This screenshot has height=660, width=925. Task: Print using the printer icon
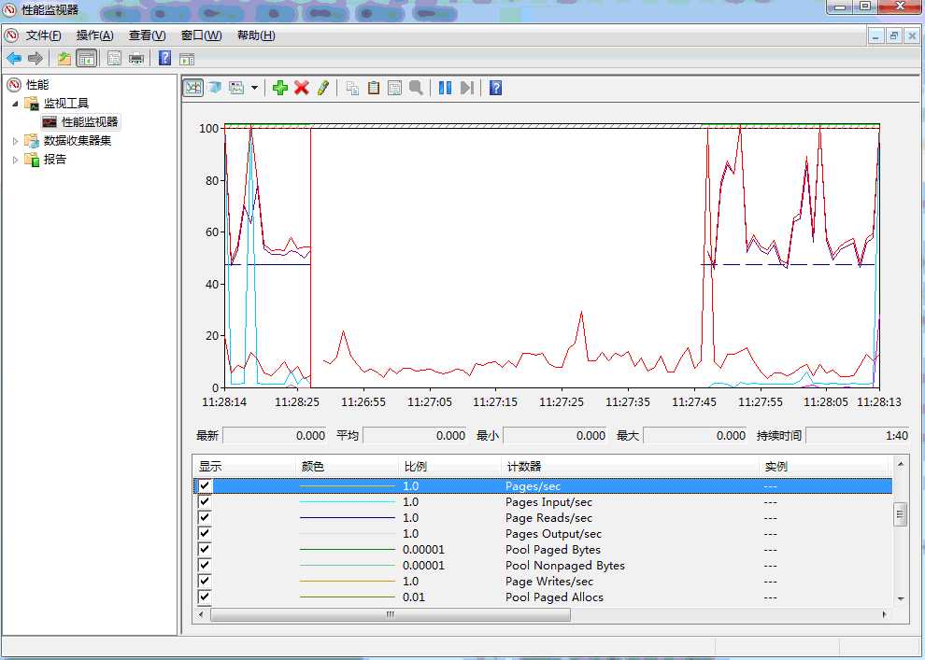pyautogui.click(x=136, y=58)
